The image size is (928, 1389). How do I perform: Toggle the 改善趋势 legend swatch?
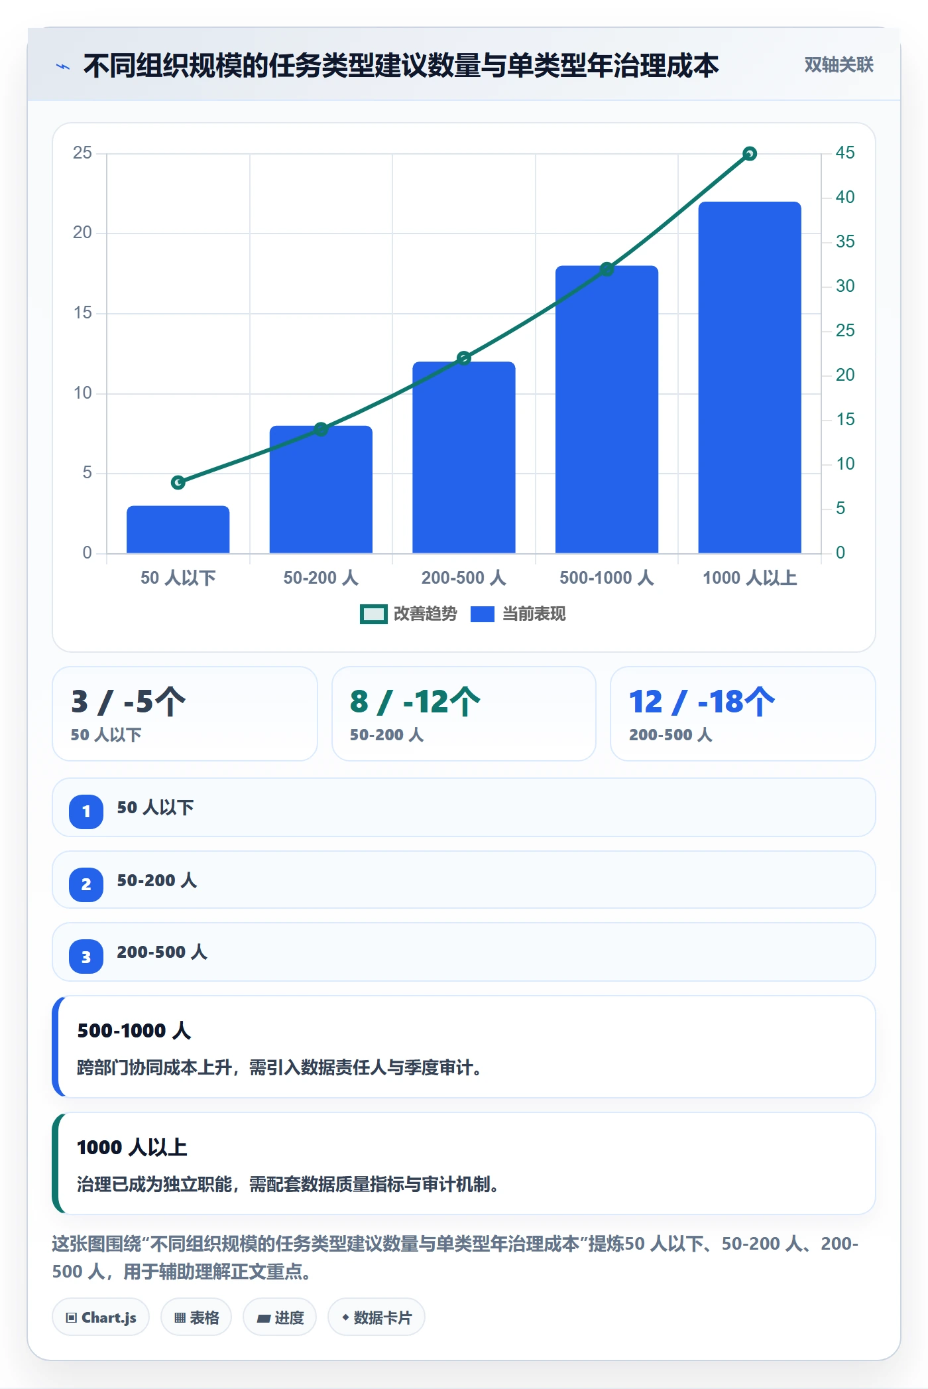373,614
